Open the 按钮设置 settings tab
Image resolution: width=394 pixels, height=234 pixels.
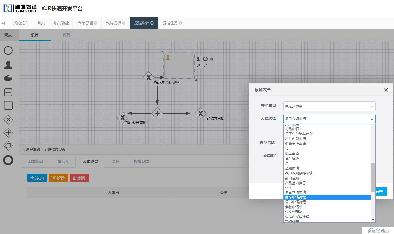141,162
